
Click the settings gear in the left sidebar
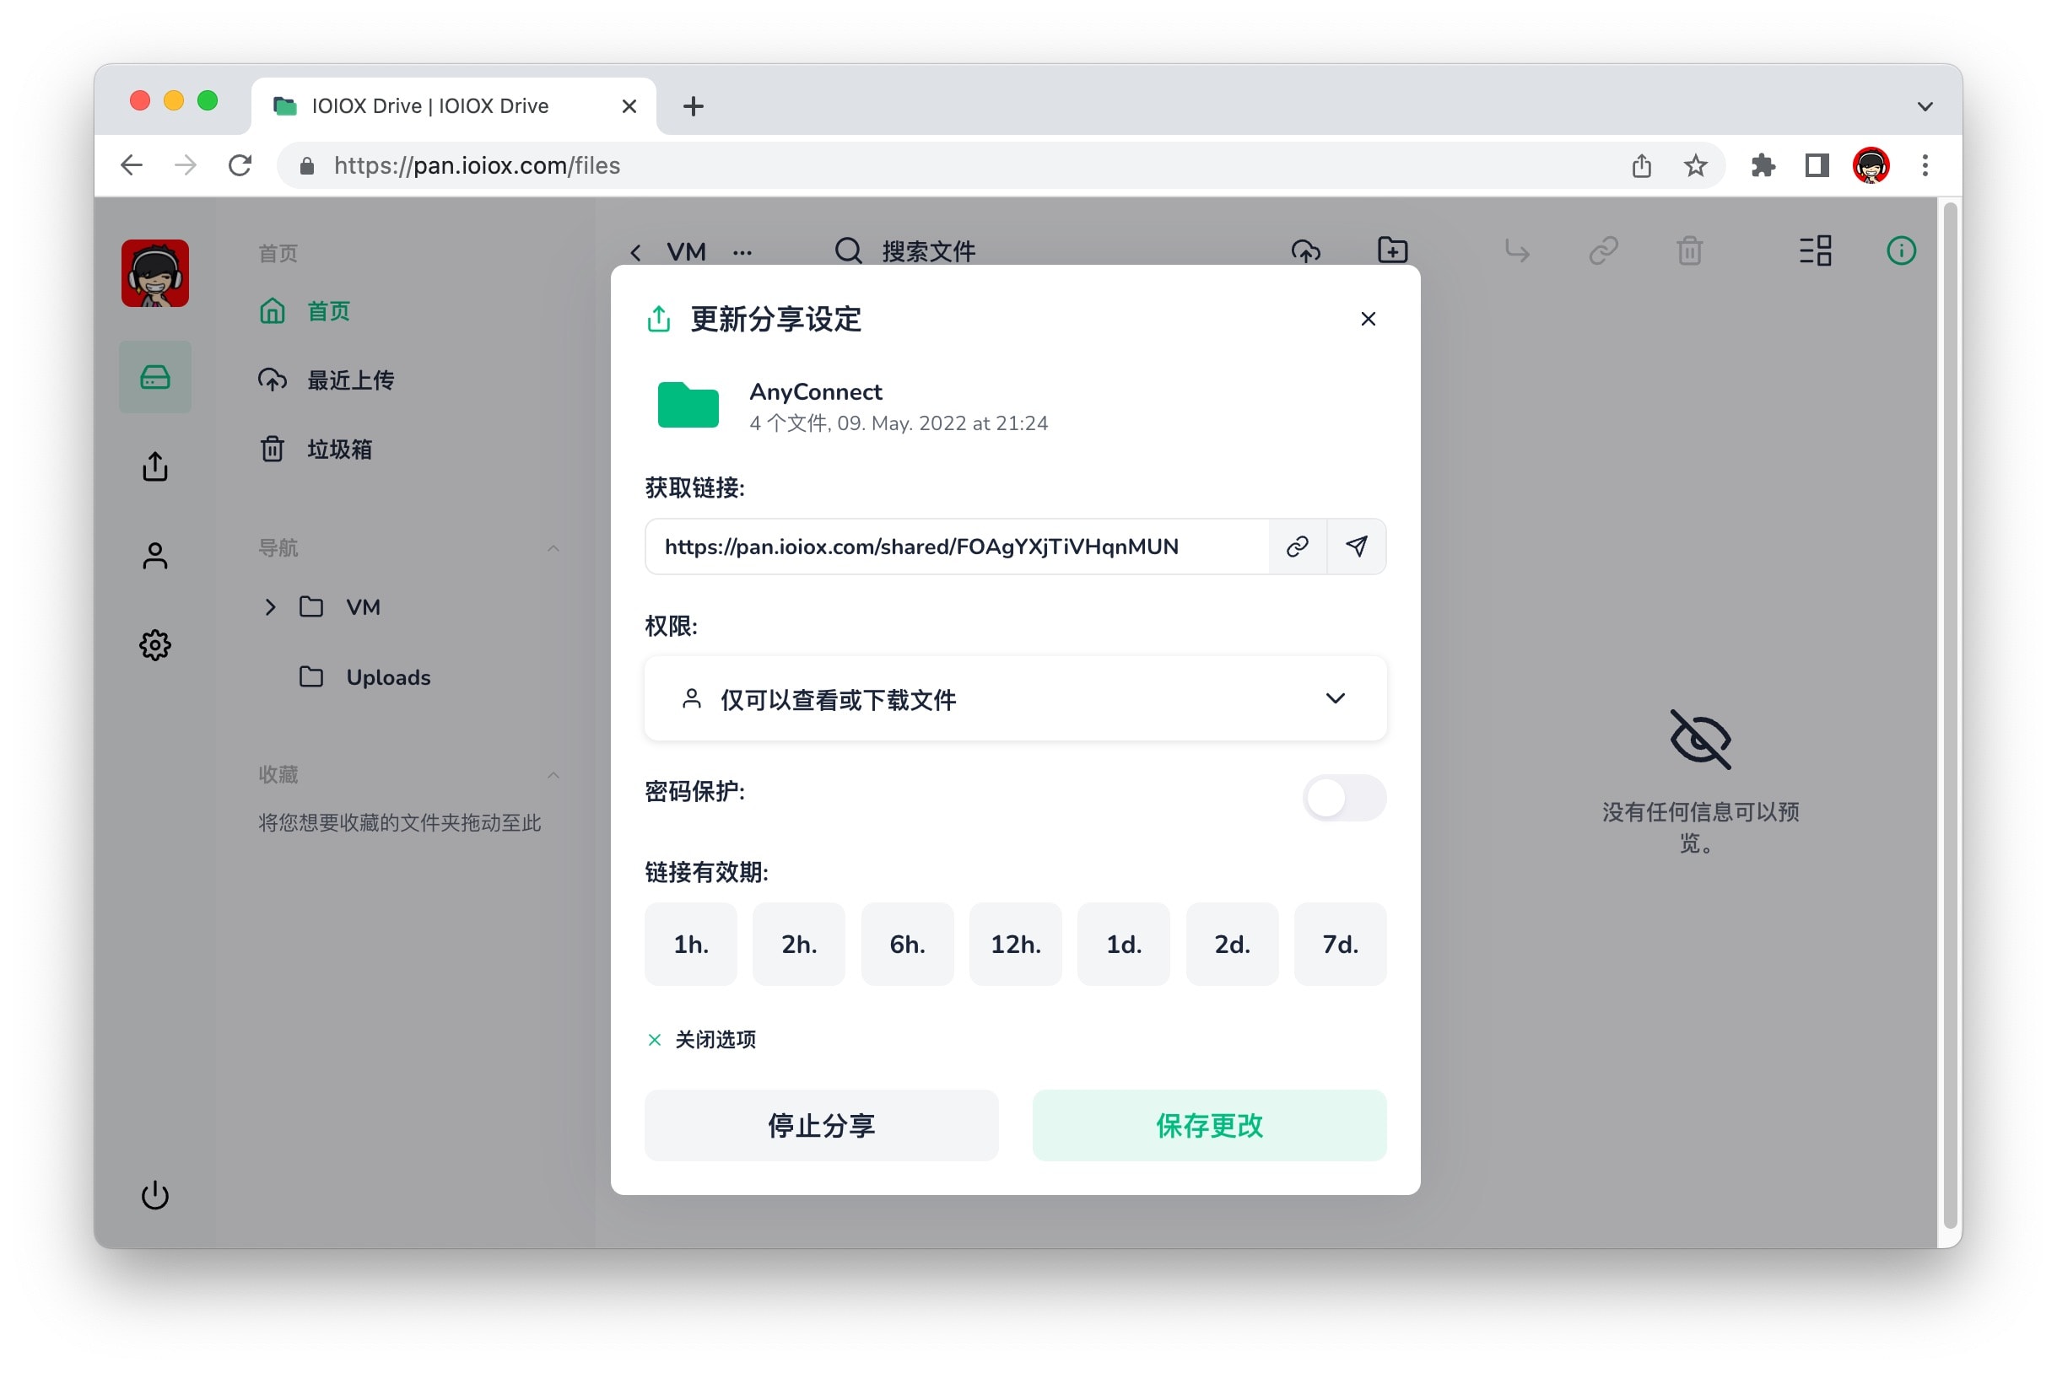point(155,645)
